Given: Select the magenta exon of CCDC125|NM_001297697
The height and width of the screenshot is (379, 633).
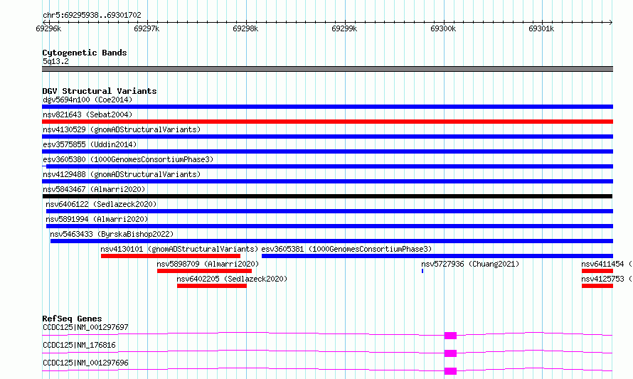Looking at the screenshot, I should [450, 336].
